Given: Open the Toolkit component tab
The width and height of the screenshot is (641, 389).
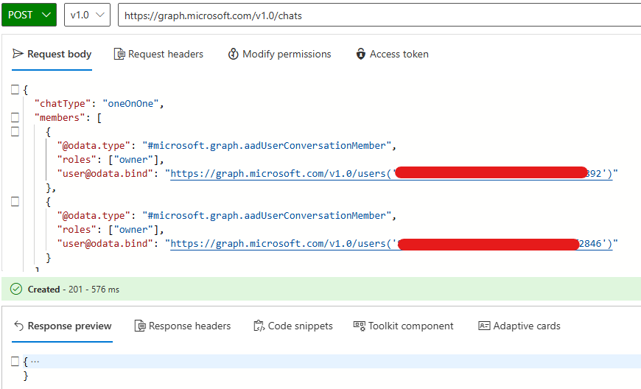Looking at the screenshot, I should click(404, 326).
